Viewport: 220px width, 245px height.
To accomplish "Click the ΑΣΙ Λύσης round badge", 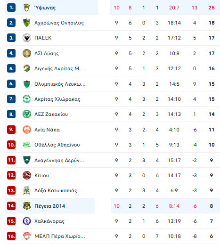I will coord(27,53).
